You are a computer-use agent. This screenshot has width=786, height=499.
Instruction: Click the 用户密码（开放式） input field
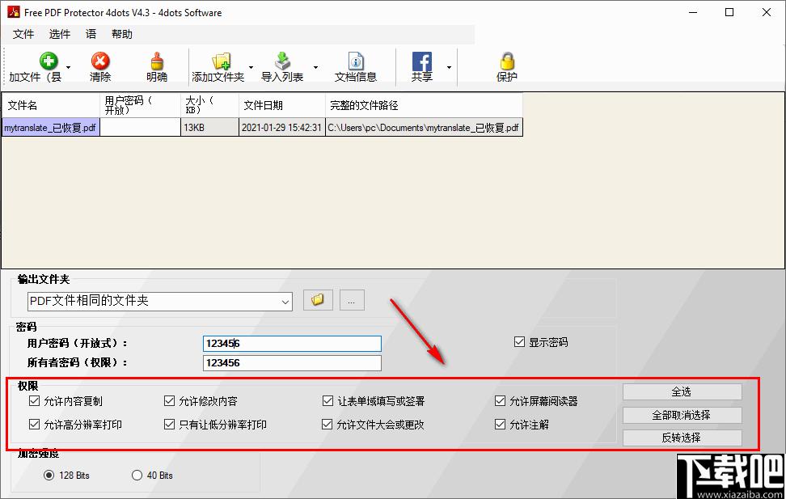coord(292,344)
